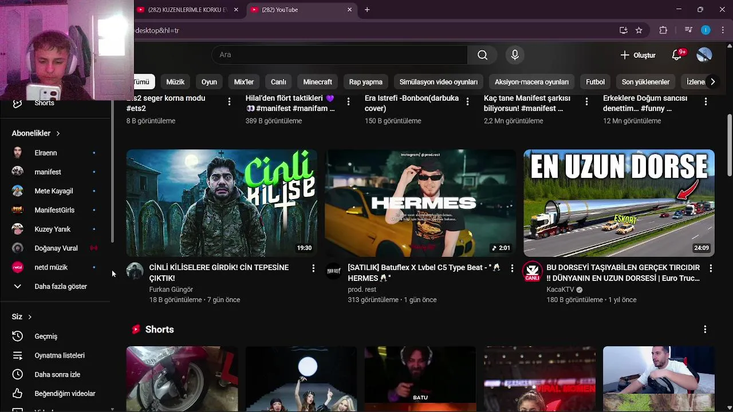Select the Futbol filter chip
This screenshot has height=412, width=733.
pyautogui.click(x=595, y=82)
